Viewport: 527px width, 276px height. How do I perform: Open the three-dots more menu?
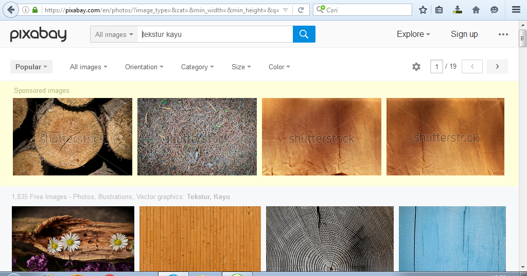coord(503,34)
